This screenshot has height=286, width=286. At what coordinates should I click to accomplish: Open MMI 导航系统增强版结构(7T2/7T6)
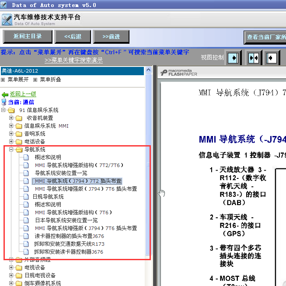pyautogui.click(x=79, y=165)
